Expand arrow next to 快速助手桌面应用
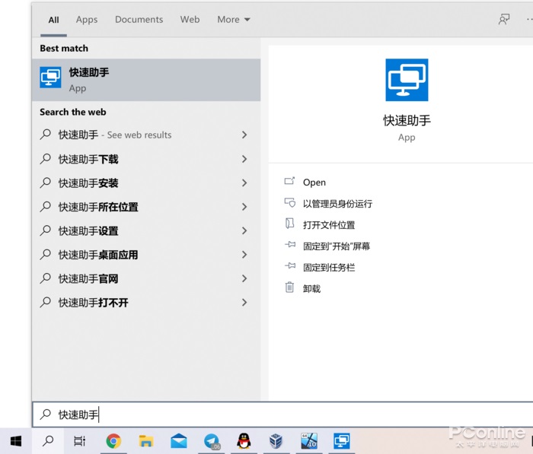The width and height of the screenshot is (533, 454). 244,255
